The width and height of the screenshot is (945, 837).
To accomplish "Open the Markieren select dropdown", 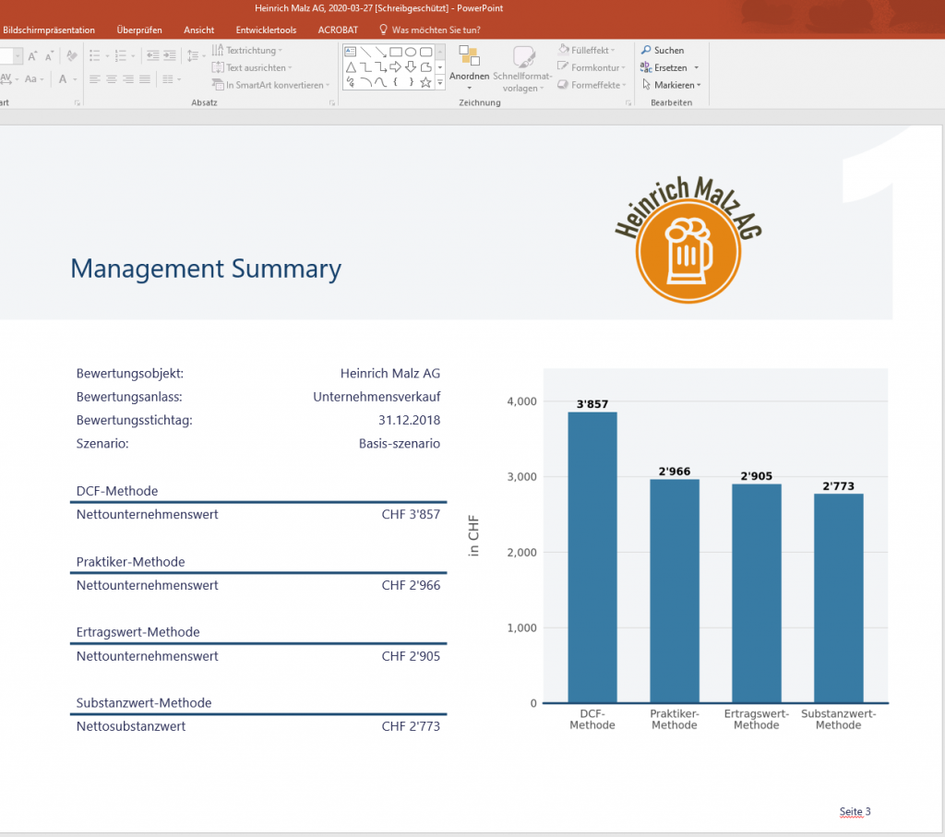I will [x=671, y=85].
